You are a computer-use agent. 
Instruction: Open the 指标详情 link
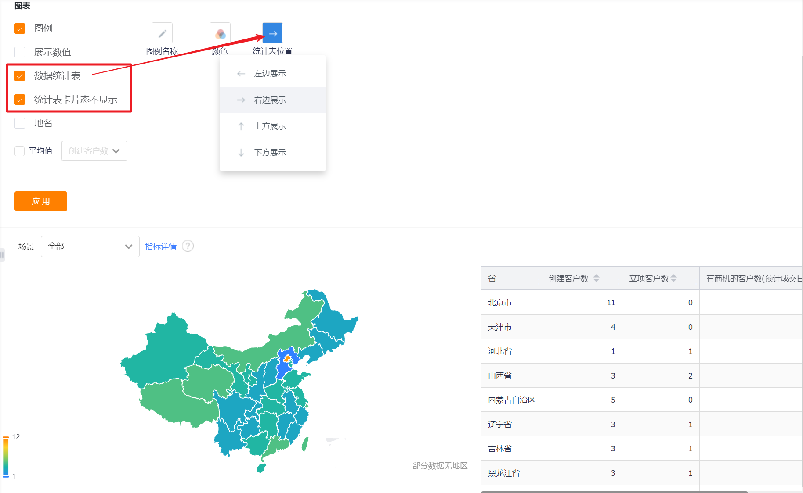tap(161, 246)
